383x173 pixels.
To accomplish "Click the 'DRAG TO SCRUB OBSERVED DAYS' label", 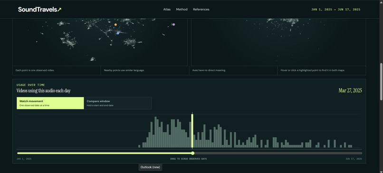I will [188, 159].
